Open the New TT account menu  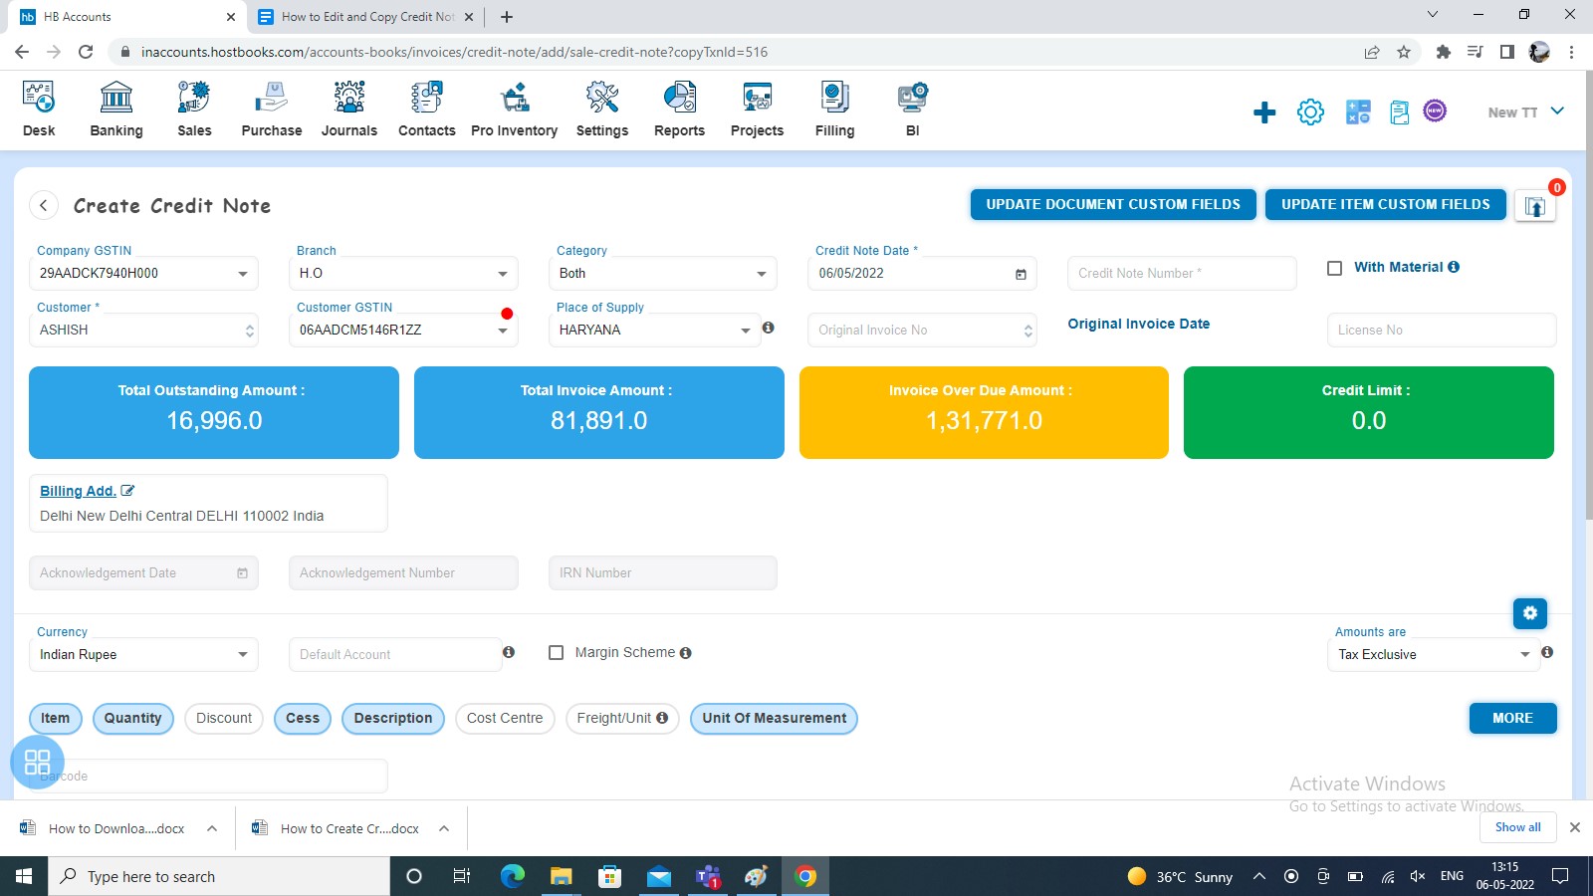tap(1526, 112)
